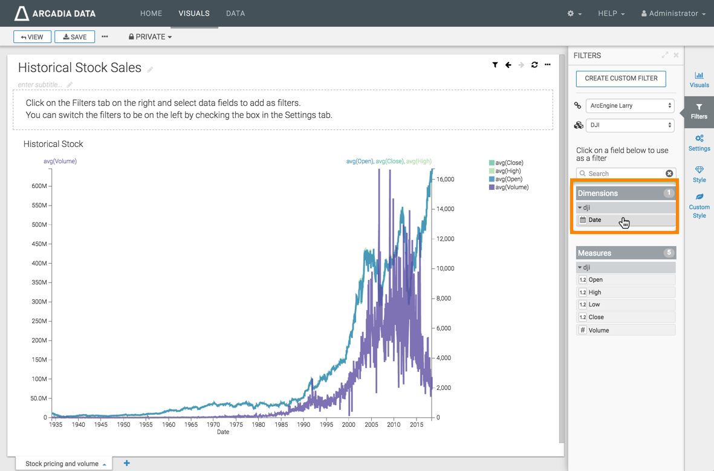Open the Style side panel
This screenshot has width=714, height=471.
point(699,174)
